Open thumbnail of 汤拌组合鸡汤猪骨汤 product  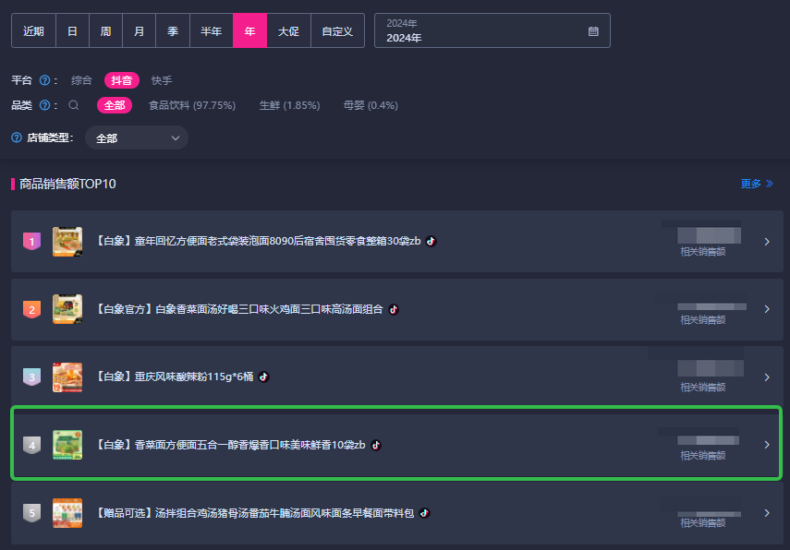(67, 513)
